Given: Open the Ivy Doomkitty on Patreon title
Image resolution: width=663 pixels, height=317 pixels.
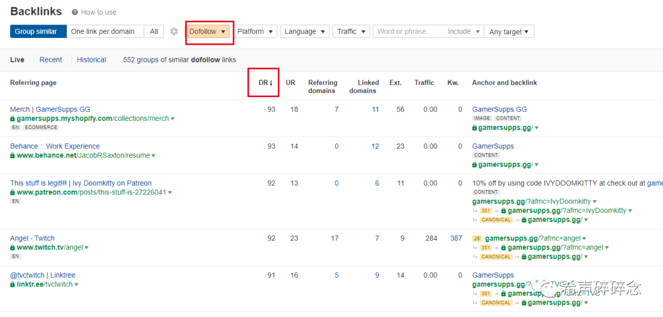Looking at the screenshot, I should 81,183.
